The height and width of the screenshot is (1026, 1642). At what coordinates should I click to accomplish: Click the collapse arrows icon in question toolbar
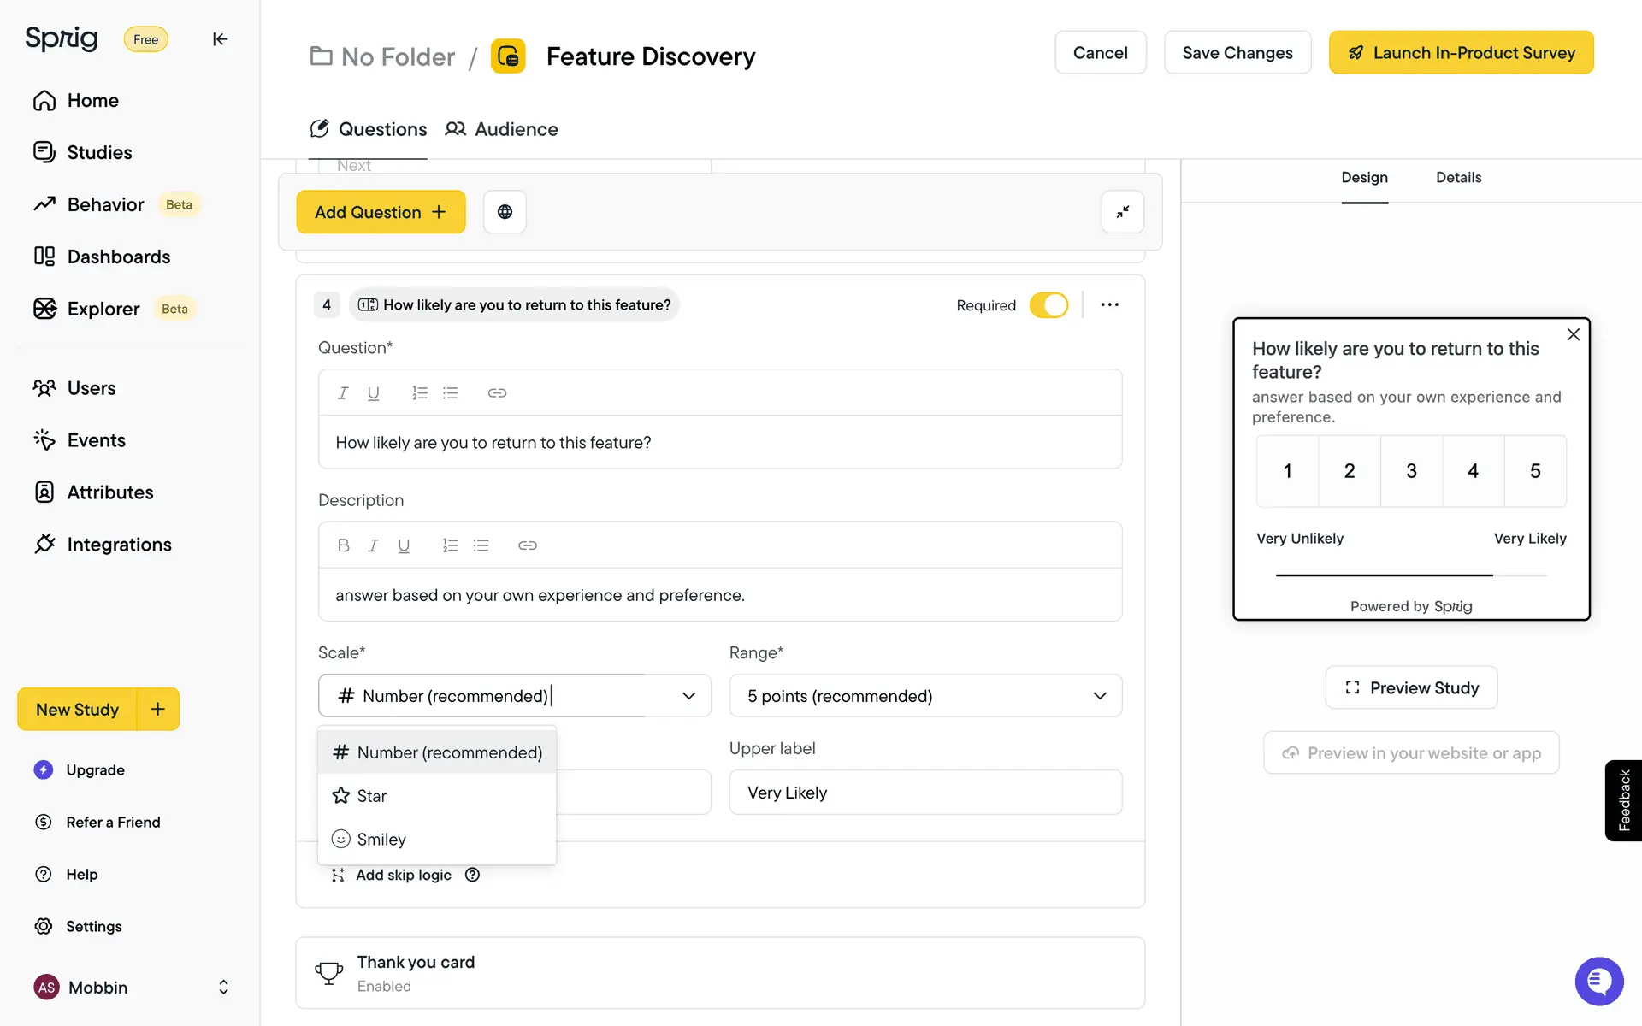pyautogui.click(x=1122, y=212)
